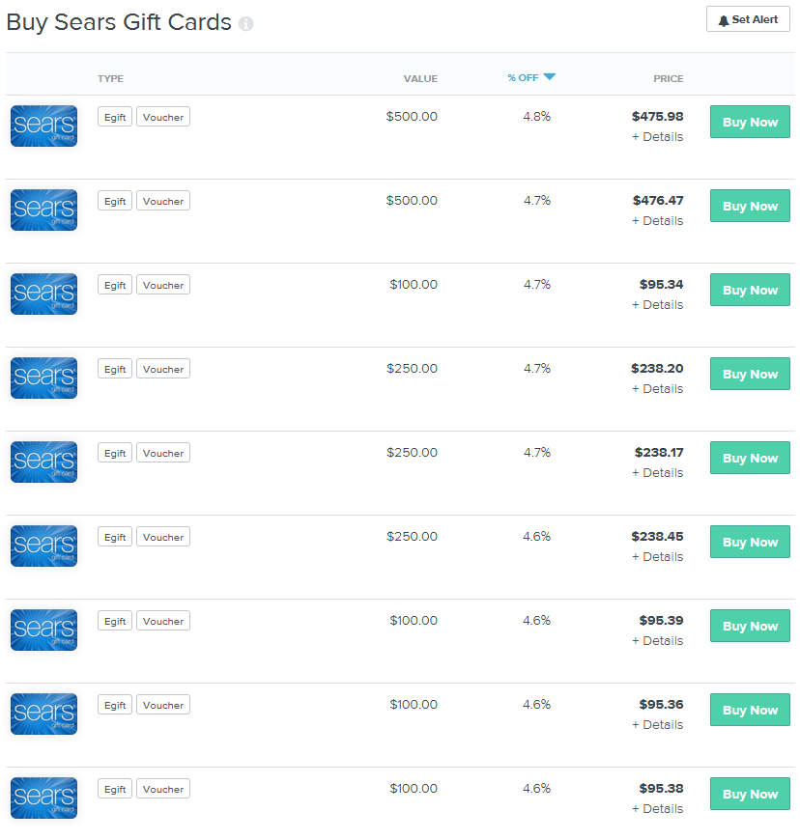
Task: Click the info icon beside Buy Sears Gift Cards
Action: (x=245, y=24)
